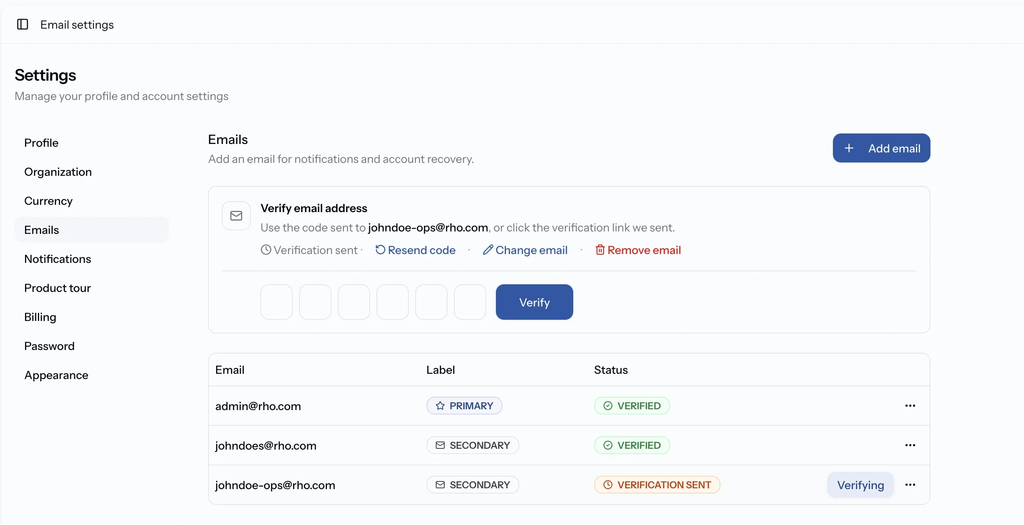Open the actions menu for johndoes@rho.com
1024x525 pixels.
point(910,445)
